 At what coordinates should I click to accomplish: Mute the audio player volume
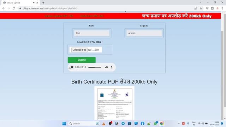click(x=106, y=67)
